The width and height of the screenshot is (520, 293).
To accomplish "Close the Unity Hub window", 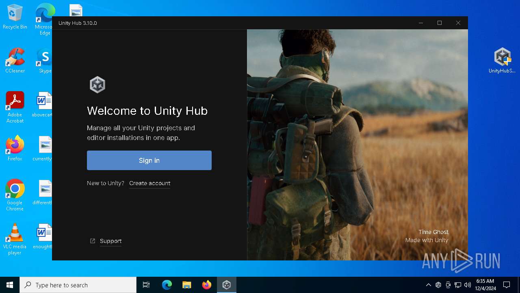I will pyautogui.click(x=458, y=23).
